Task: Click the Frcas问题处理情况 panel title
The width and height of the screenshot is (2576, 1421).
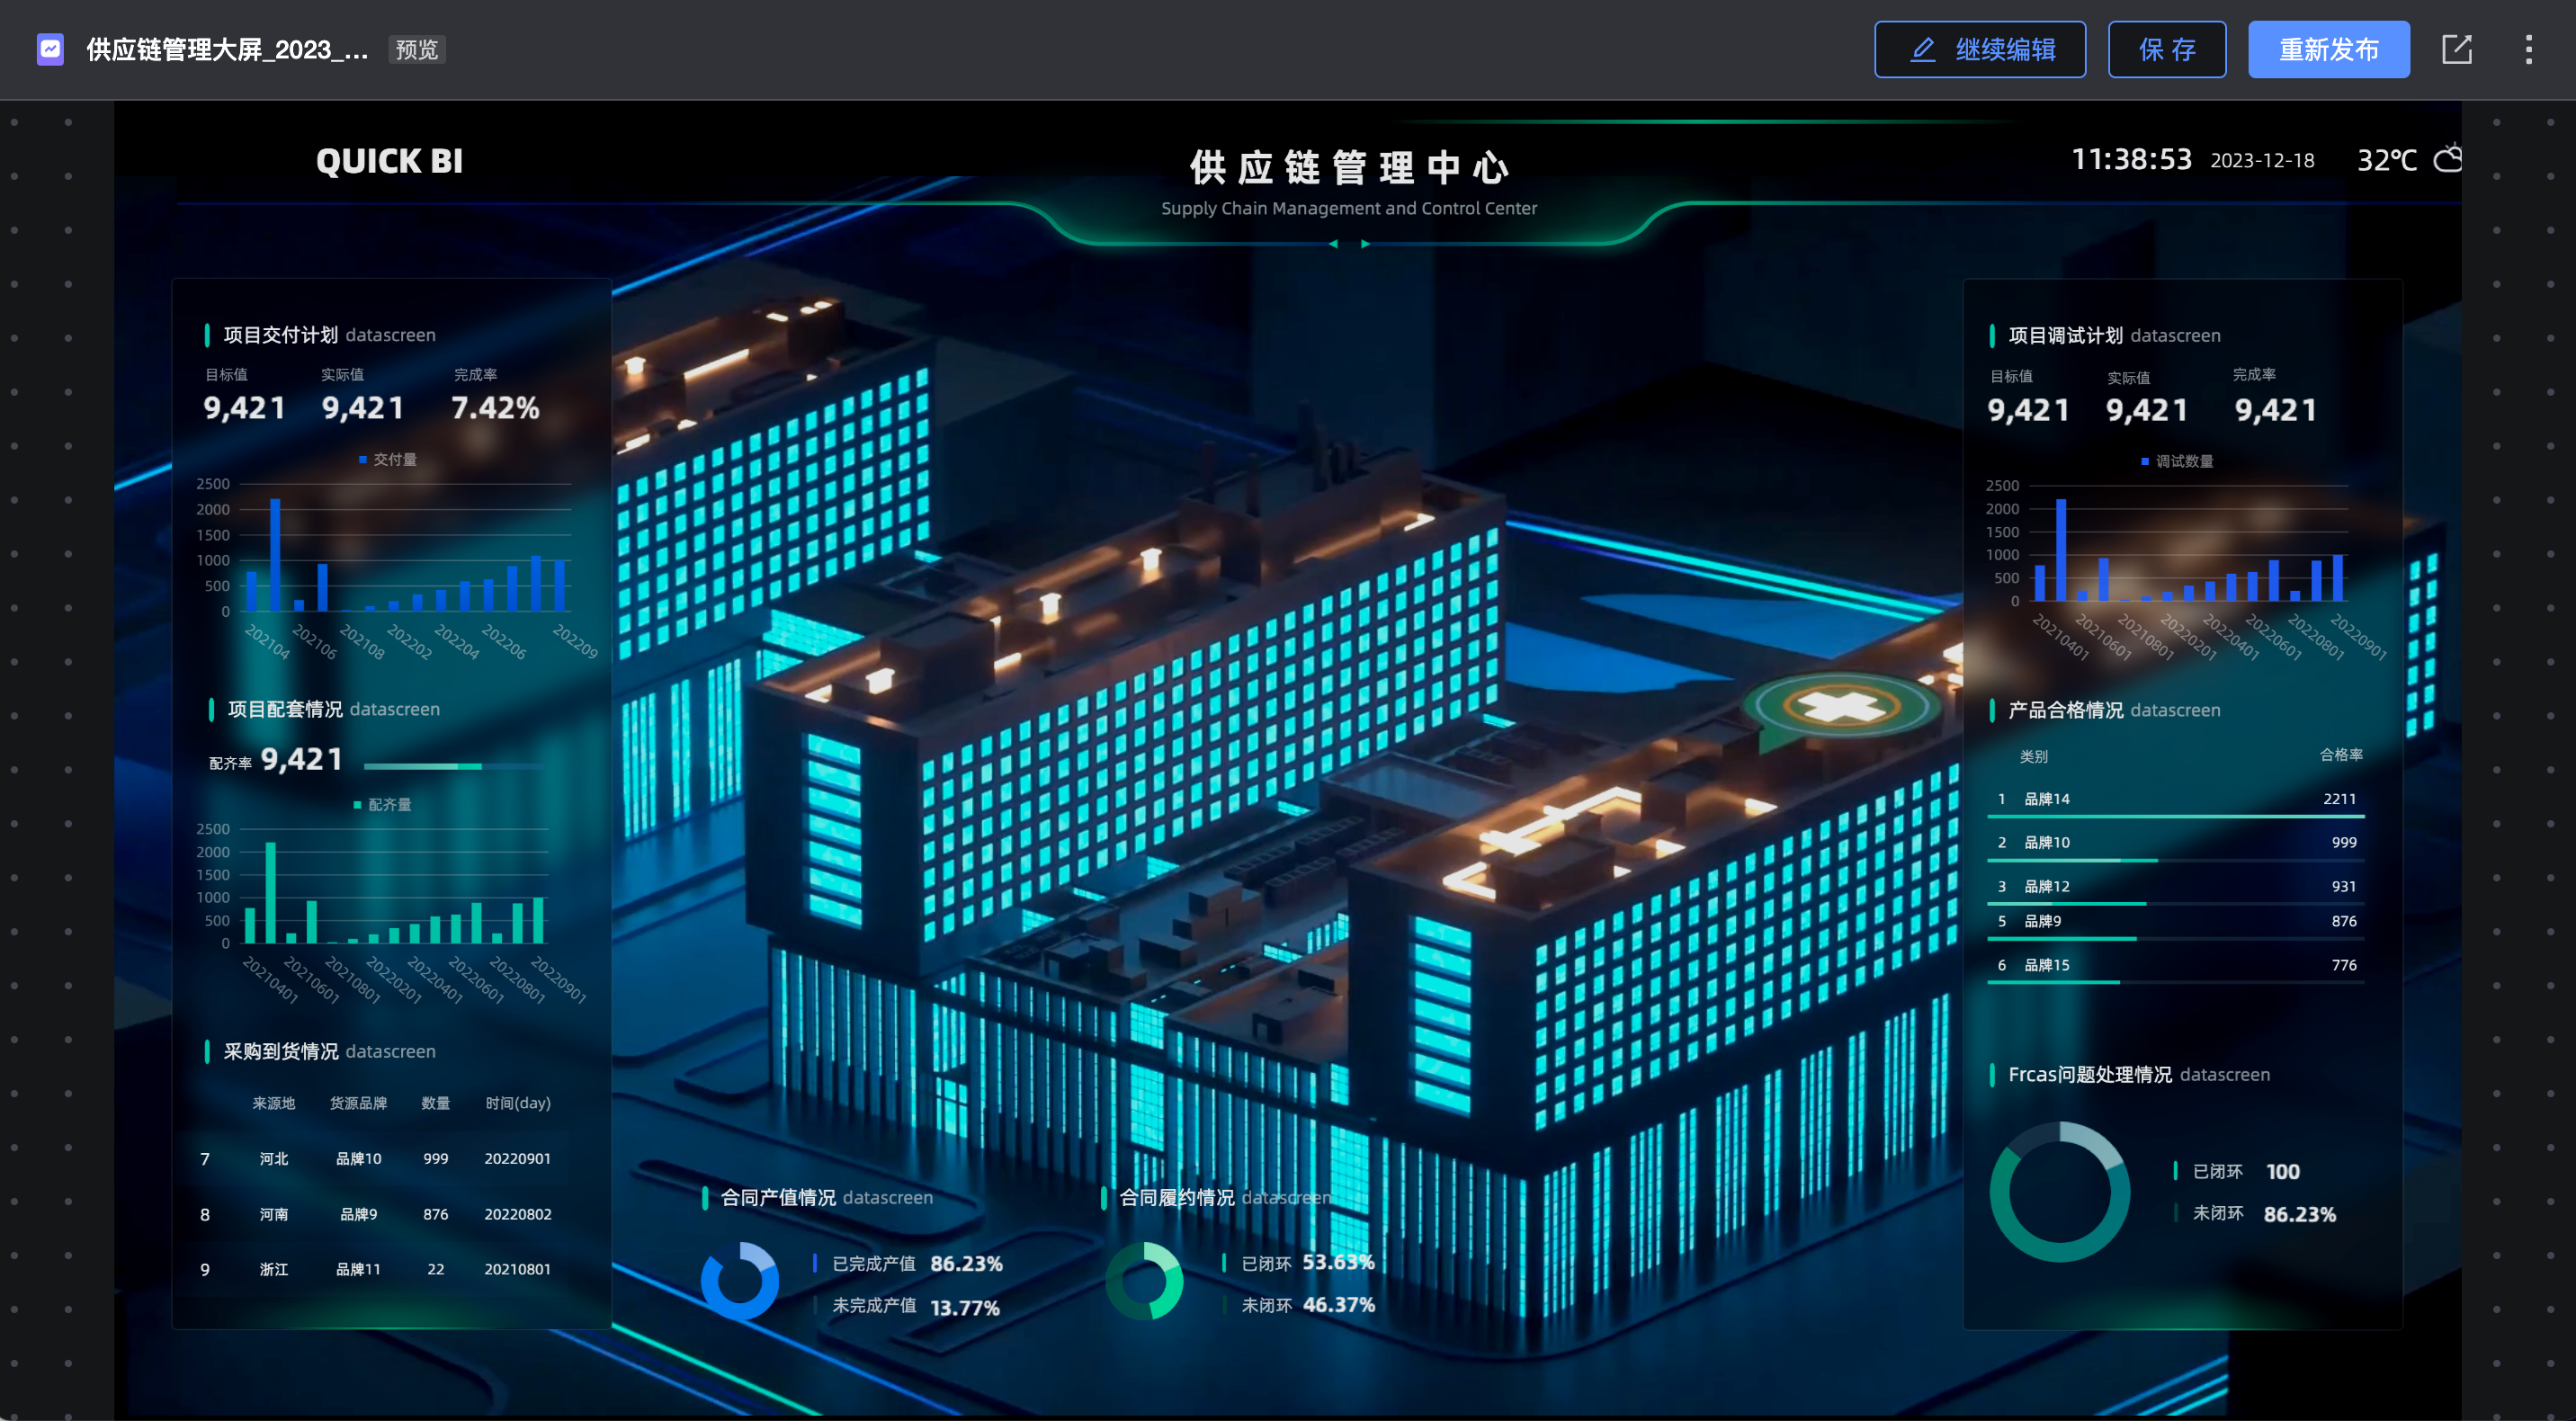Action: coord(2090,1074)
